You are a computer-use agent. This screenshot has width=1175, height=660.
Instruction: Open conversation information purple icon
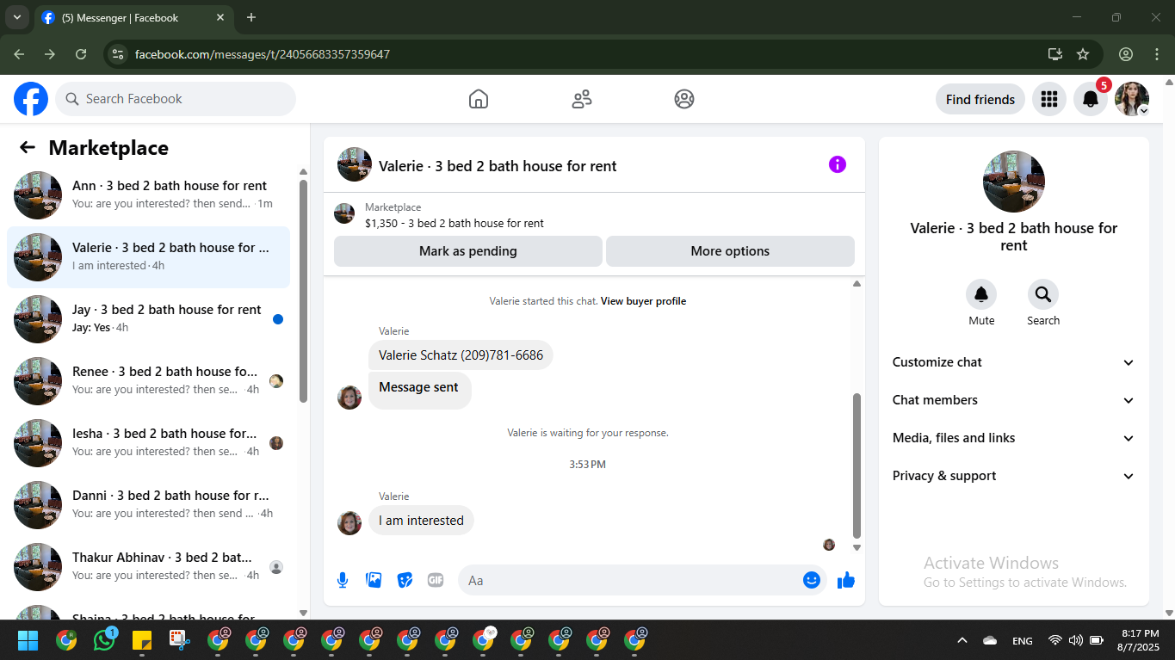(838, 164)
